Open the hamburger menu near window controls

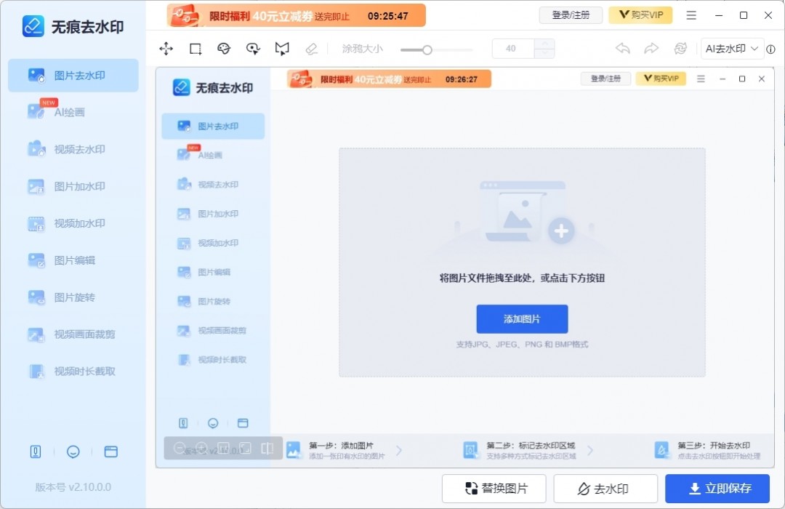pyautogui.click(x=691, y=15)
